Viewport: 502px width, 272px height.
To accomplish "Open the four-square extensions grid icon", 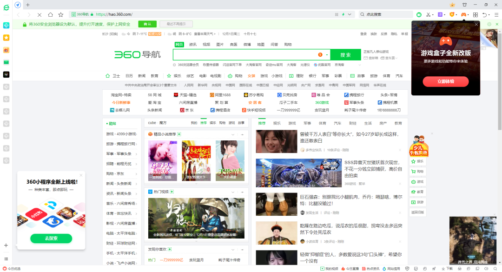I will 476,14.
